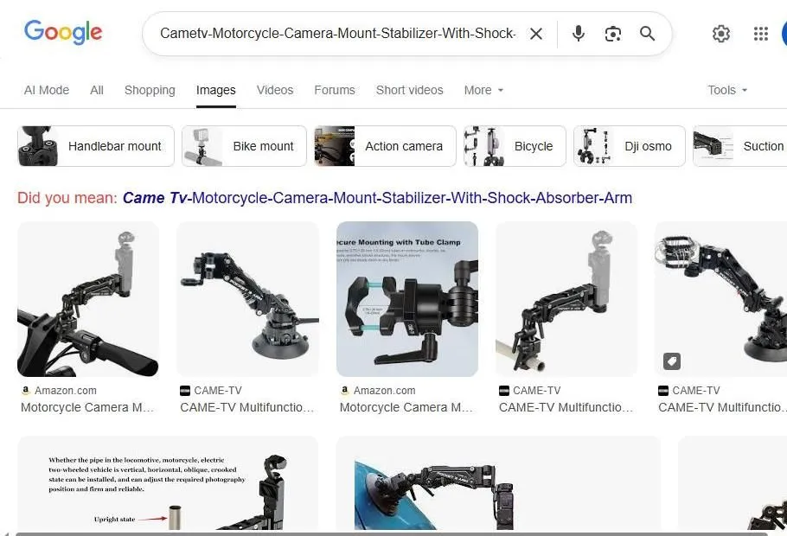Click the second Amazon.com source label
The width and height of the screenshot is (787, 536).
point(385,391)
